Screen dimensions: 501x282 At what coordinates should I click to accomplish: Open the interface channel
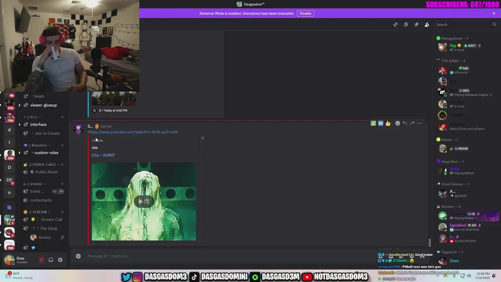[x=38, y=125]
